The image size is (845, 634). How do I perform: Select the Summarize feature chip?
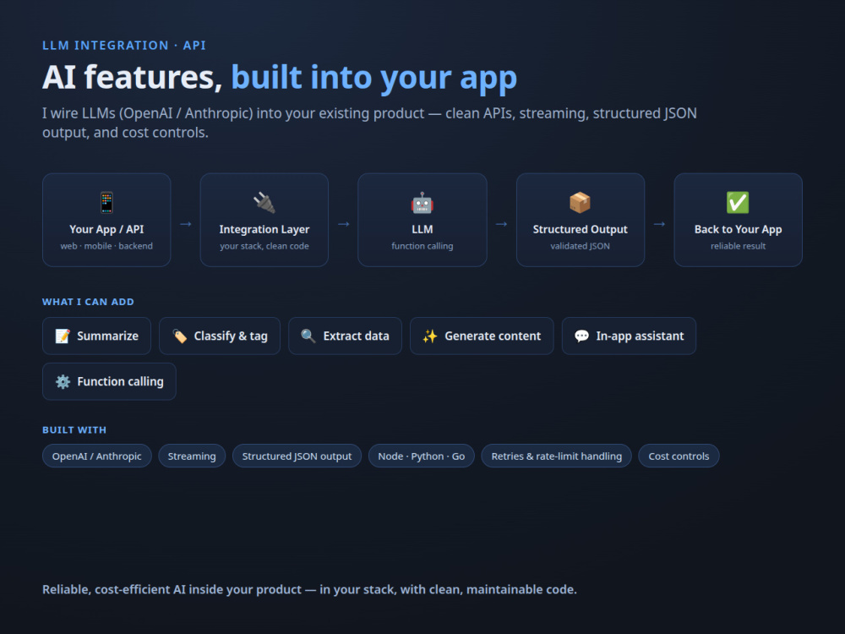(x=96, y=336)
